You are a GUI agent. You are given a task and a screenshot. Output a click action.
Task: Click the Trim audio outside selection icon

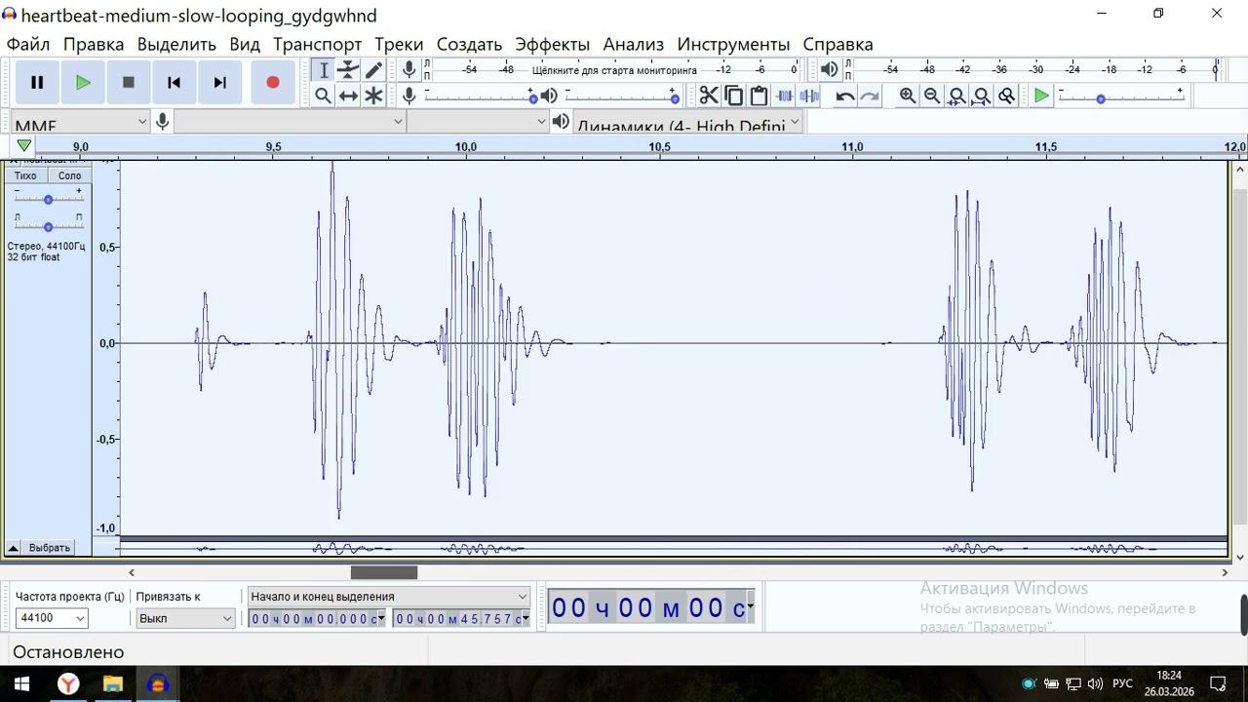tap(784, 96)
